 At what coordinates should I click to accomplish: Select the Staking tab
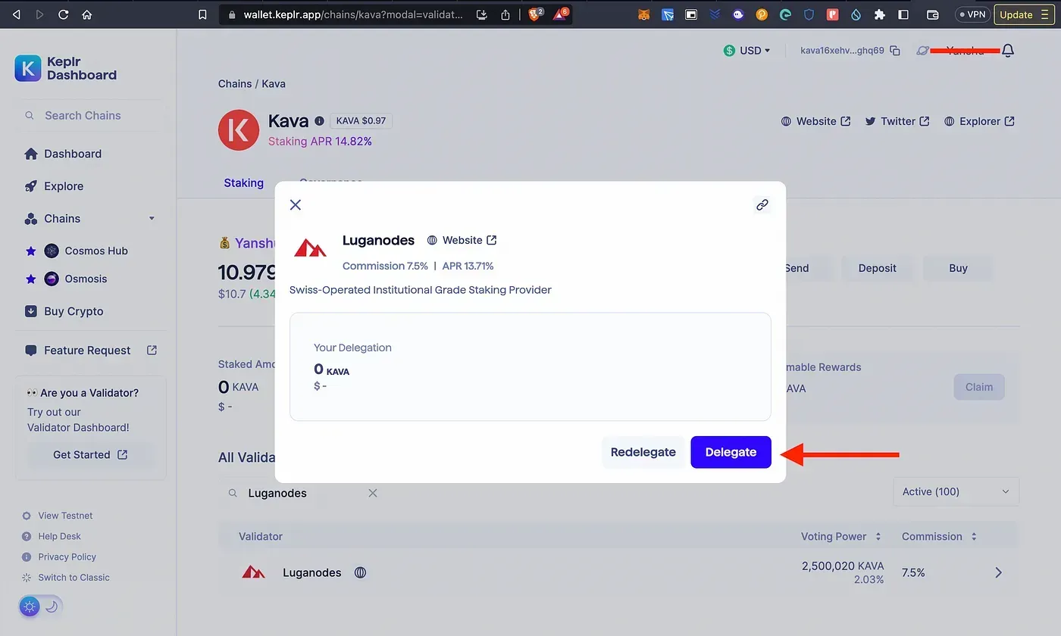pos(244,182)
